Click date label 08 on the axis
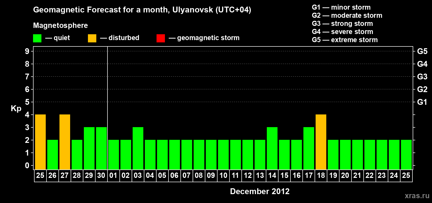Image resolution: width=432 pixels, height=203 pixels. (x=199, y=175)
